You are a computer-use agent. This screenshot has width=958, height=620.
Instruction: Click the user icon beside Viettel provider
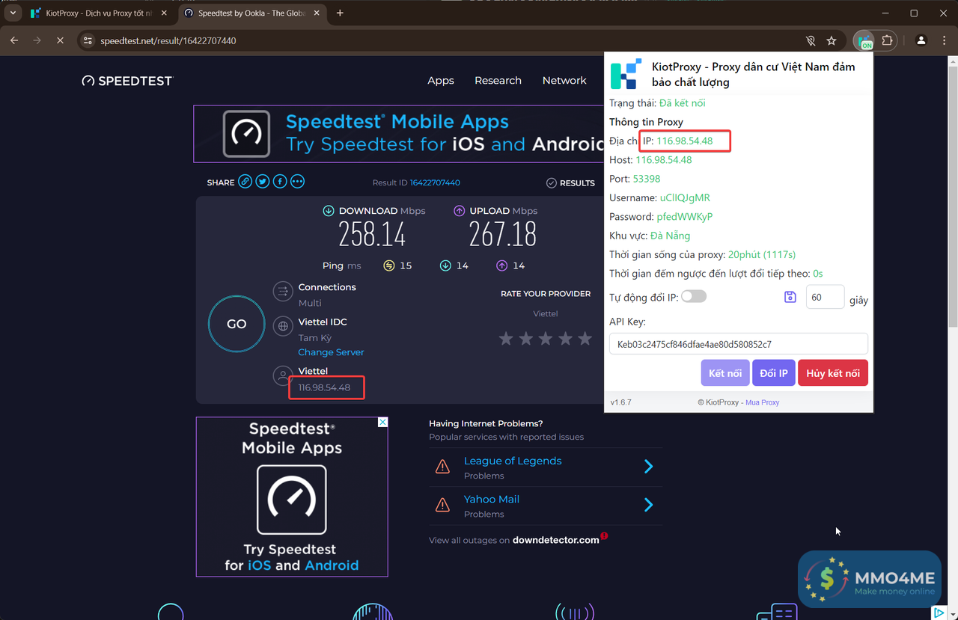point(283,375)
